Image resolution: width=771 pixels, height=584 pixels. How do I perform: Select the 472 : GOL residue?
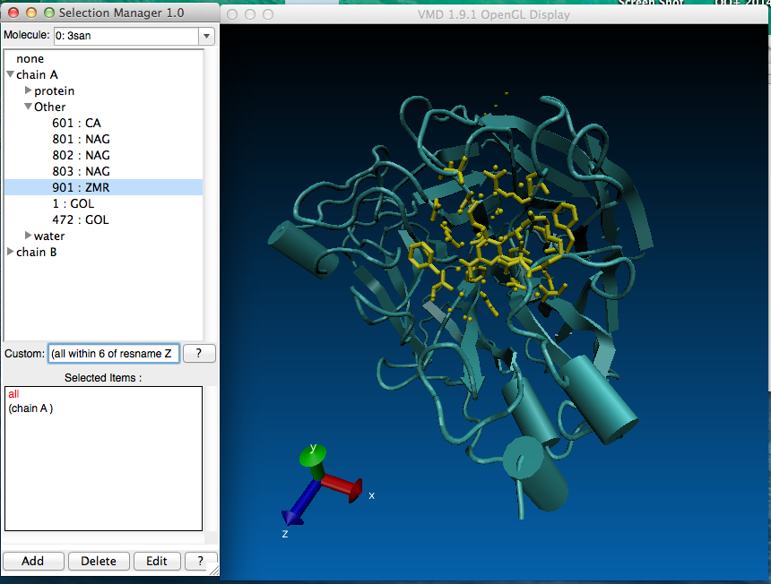[x=81, y=220]
